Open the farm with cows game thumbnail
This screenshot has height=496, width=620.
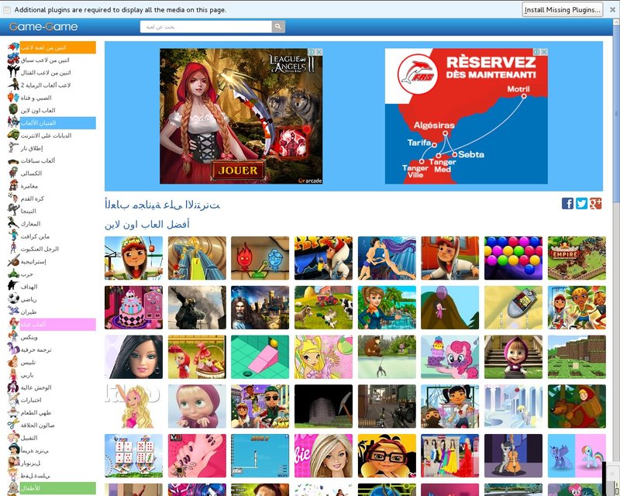click(x=323, y=308)
